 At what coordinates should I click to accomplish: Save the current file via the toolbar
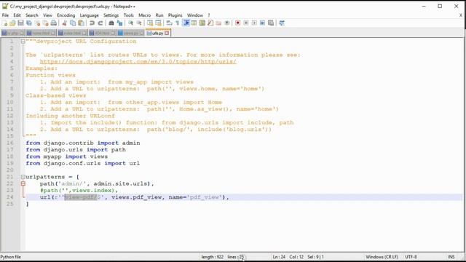[x=20, y=23]
